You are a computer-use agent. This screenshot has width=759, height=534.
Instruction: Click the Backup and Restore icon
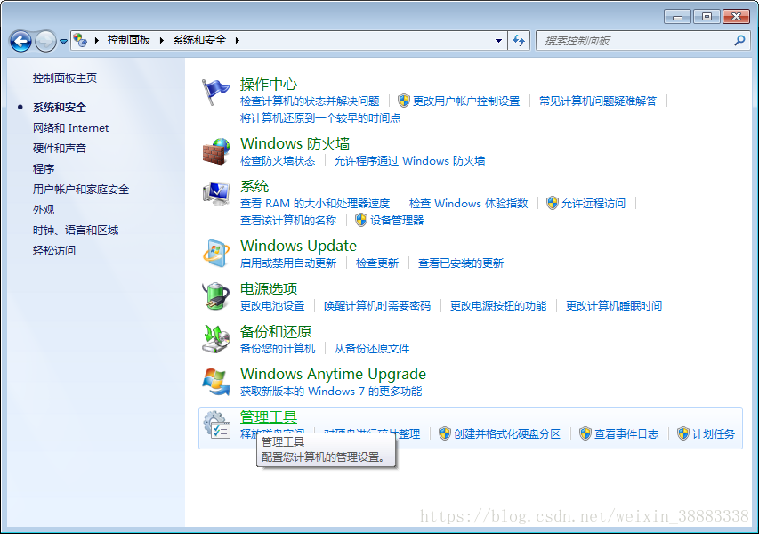click(216, 339)
